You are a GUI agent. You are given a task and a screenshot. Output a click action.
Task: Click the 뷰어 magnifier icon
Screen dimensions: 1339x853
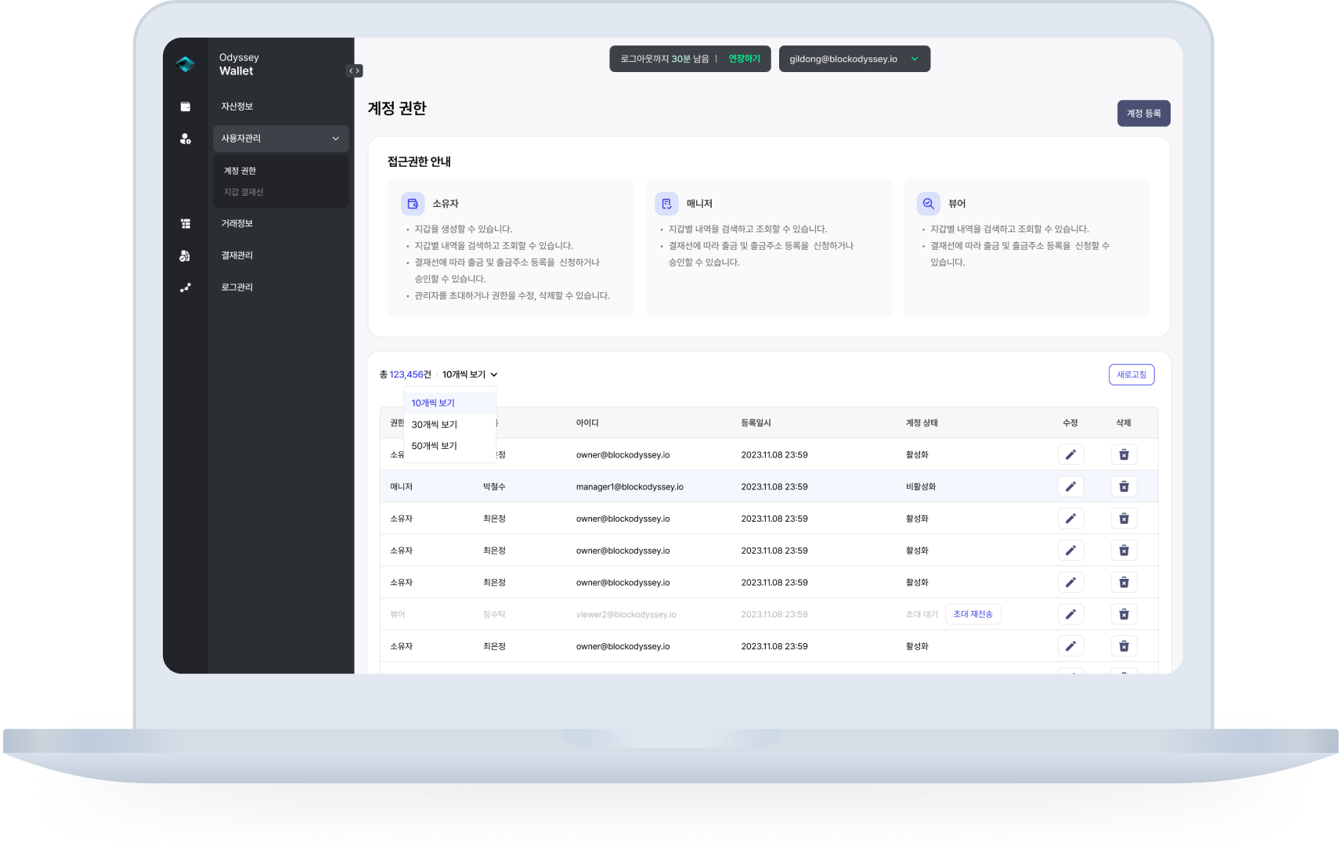pyautogui.click(x=928, y=203)
